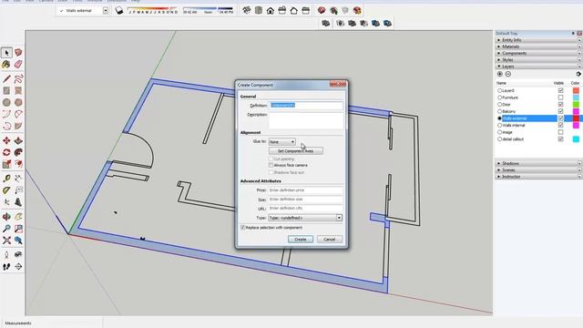Click Set Component Axes button
The width and height of the screenshot is (583, 328).
(x=295, y=151)
